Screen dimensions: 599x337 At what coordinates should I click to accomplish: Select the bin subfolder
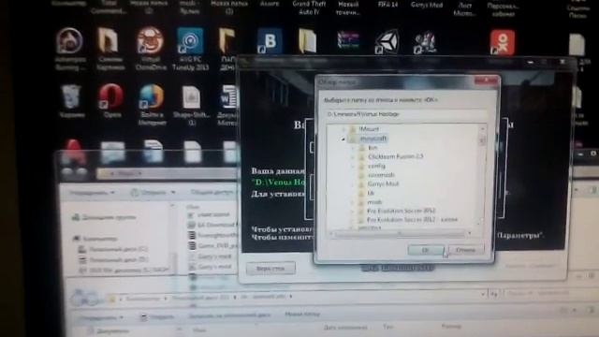pos(373,148)
